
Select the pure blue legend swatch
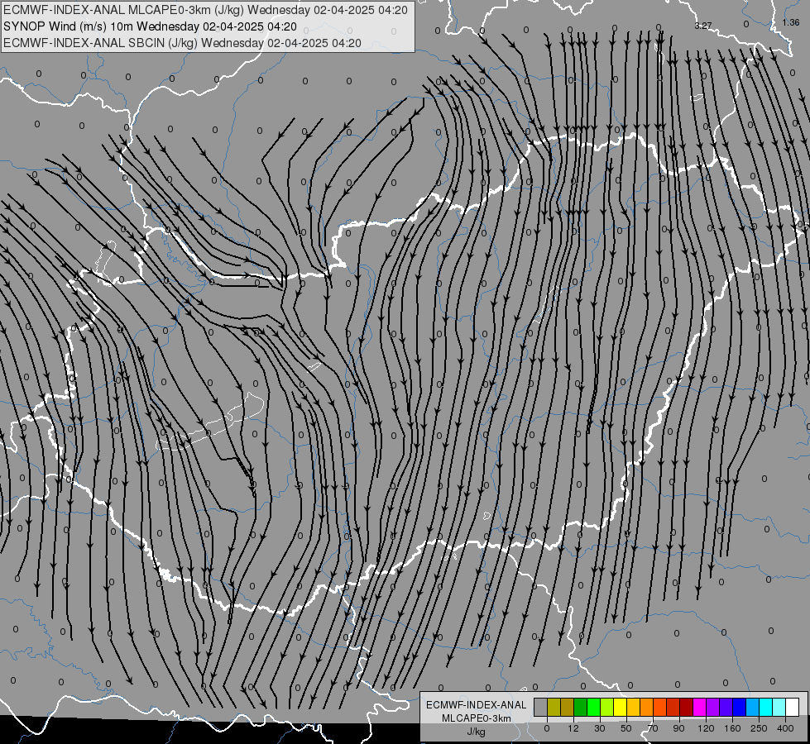(739, 707)
